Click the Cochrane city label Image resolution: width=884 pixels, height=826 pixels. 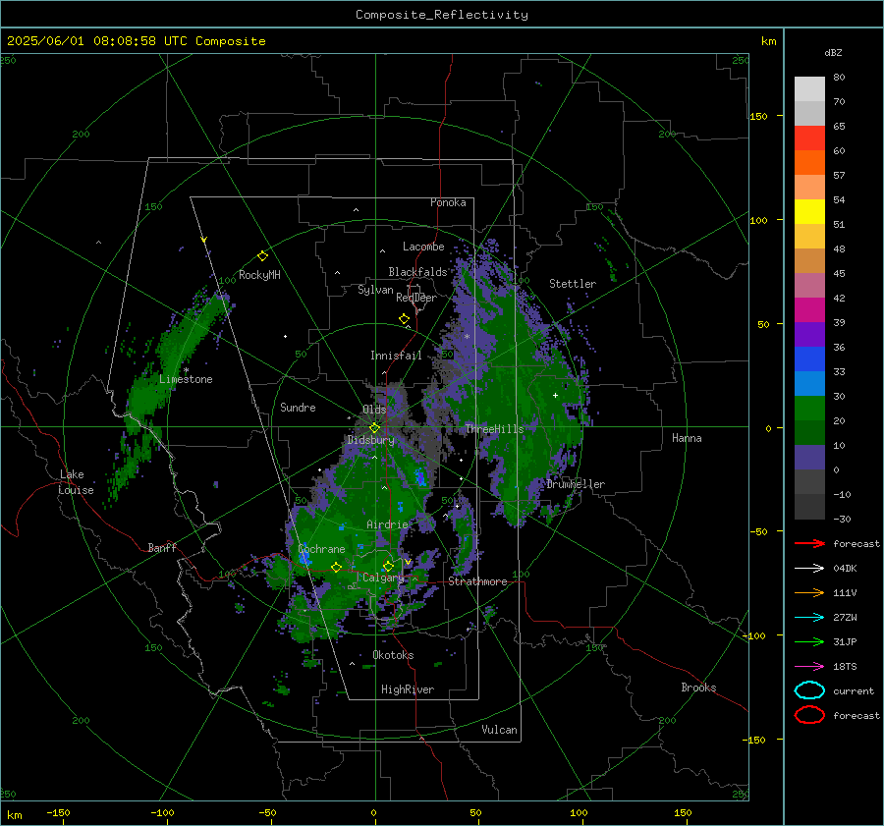tap(321, 549)
